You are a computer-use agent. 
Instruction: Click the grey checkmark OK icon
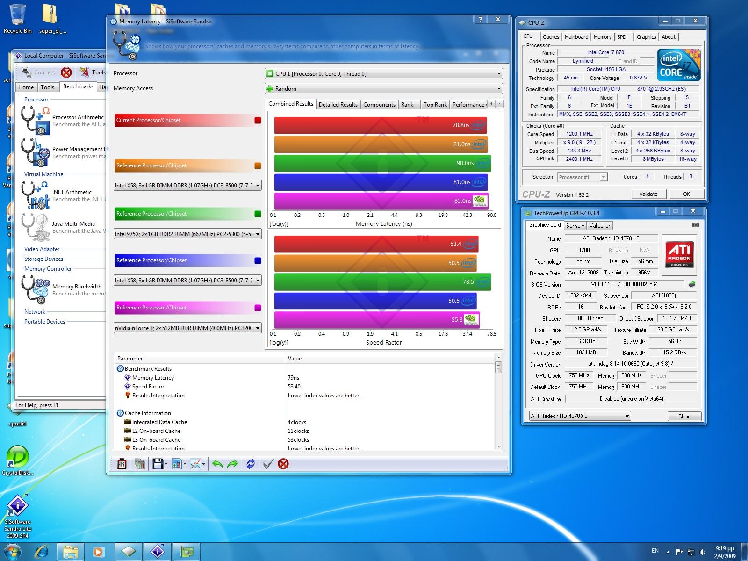click(268, 464)
